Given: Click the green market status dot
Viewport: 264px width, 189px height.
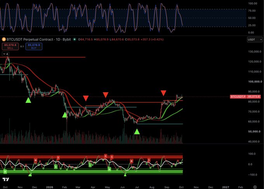Looking at the screenshot, I should point(75,39).
